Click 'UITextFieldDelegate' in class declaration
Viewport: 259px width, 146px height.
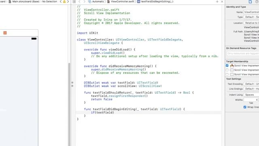[164, 40]
